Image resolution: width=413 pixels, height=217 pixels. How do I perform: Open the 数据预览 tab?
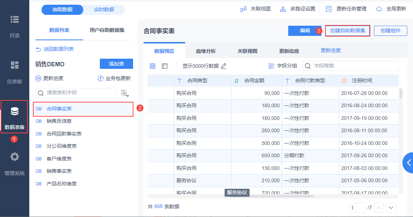click(x=164, y=51)
